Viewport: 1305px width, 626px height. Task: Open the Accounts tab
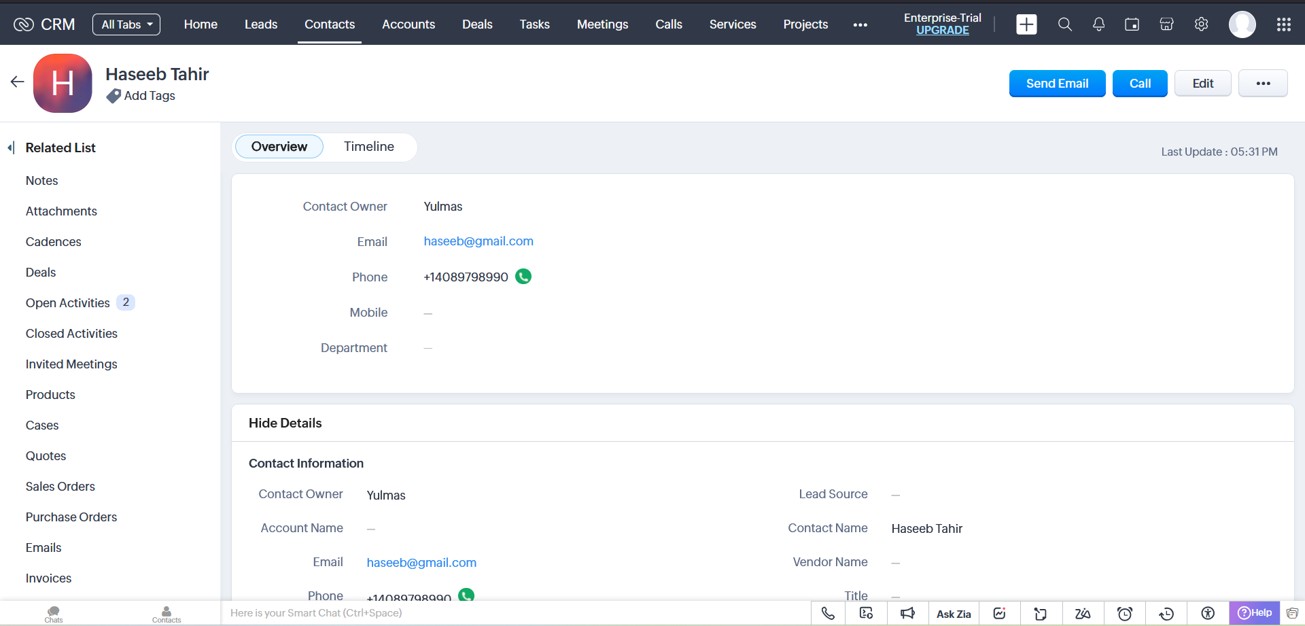[408, 24]
